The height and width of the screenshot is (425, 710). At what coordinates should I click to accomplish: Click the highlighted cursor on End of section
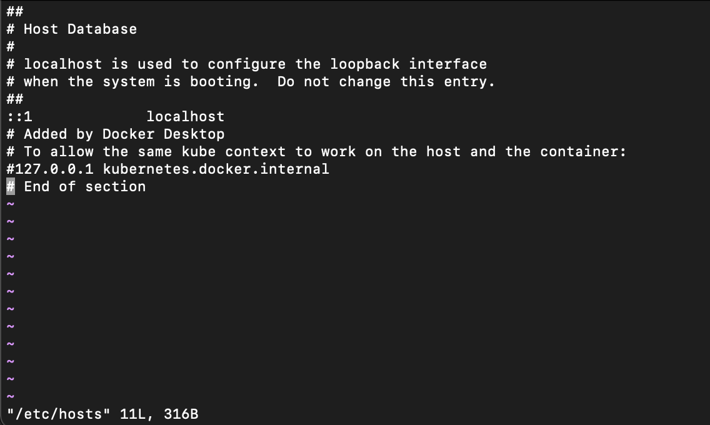[x=11, y=186]
